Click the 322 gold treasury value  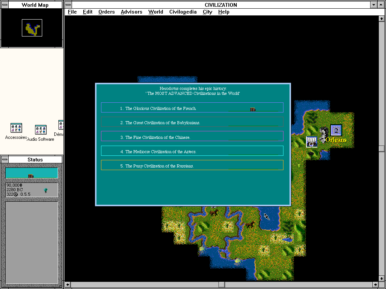coord(10,194)
